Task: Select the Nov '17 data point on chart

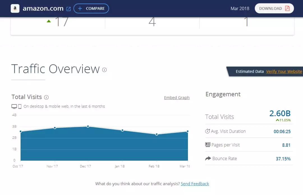Action: tap(55, 128)
